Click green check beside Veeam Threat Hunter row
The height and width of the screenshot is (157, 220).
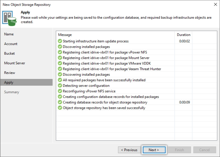tap(60, 69)
